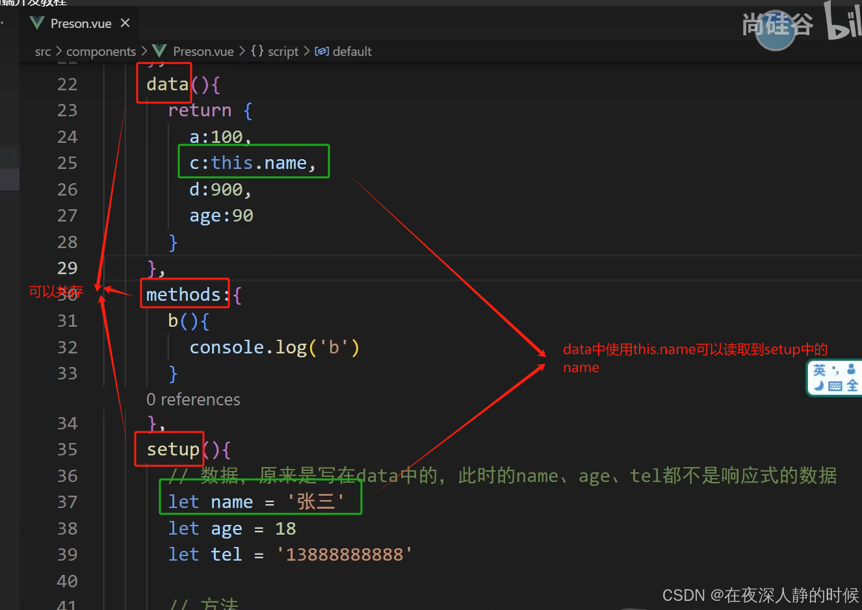Select the Preson.vue editor tab
Image resolution: width=862 pixels, height=610 pixels.
pos(81,23)
